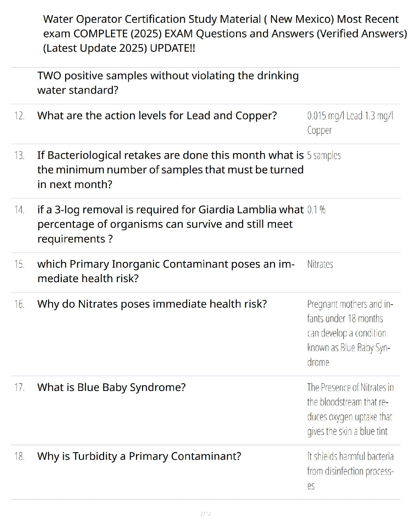Screen dimensions: 411x532
Task: Click the answer about shielding harmful bacteria
Action: click(x=350, y=471)
